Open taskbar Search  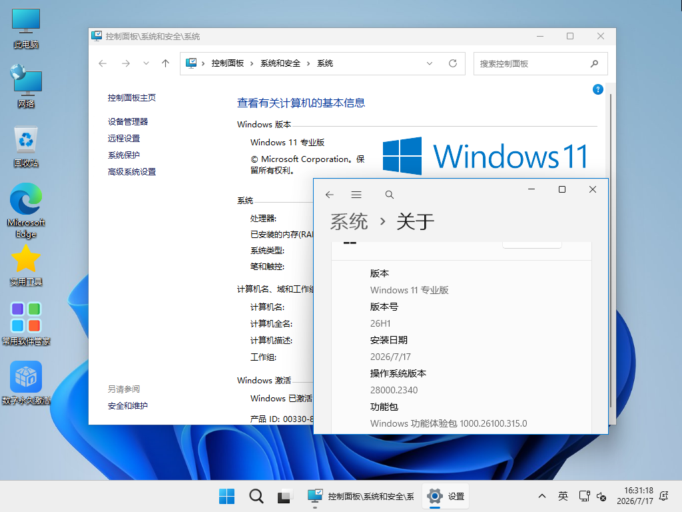click(256, 496)
